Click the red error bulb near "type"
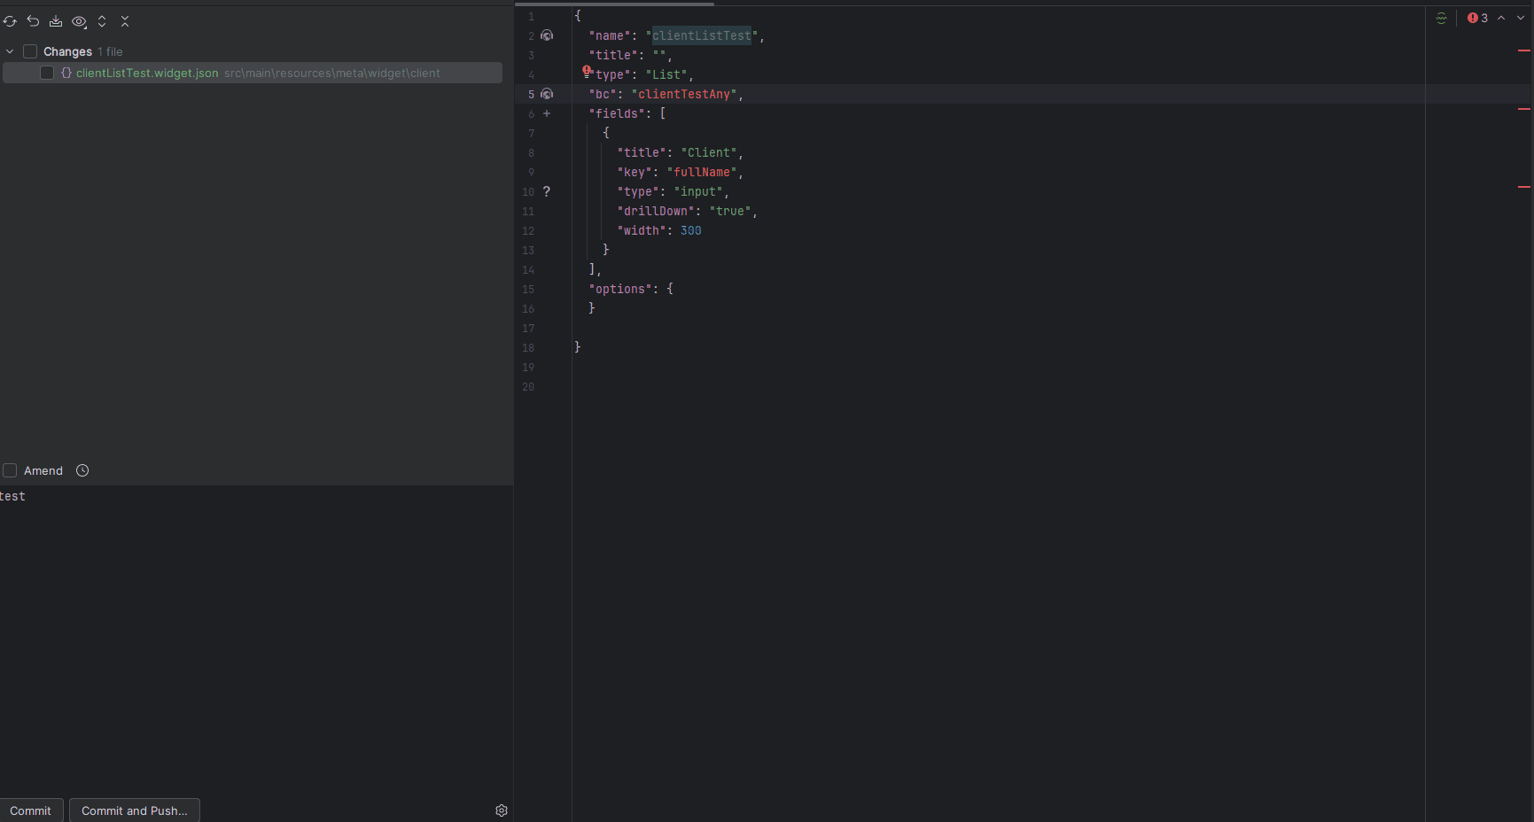Screen dimensions: 1534x822 tap(587, 71)
